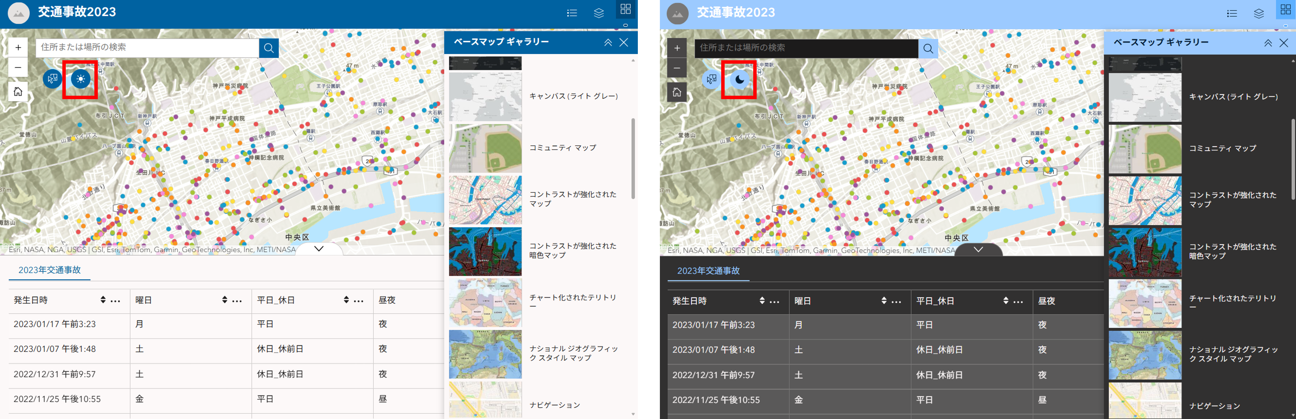Screen dimensions: 1296x419
Task: Select the 2023年交通事故 tab in light theme
Action: (49, 270)
